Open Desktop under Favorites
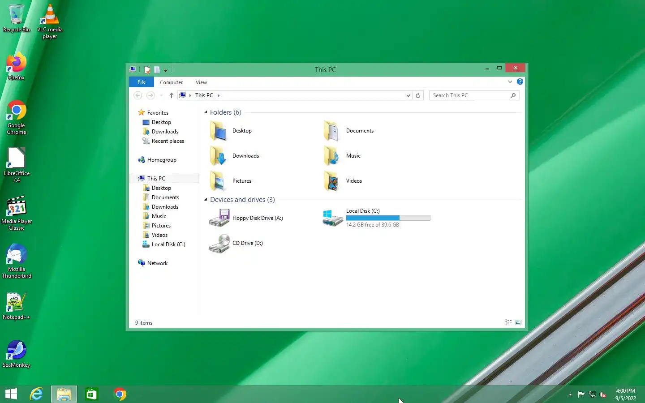This screenshot has width=645, height=403. click(157, 122)
